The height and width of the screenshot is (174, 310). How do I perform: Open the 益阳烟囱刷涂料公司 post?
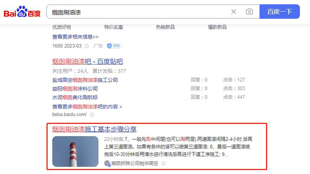click(75, 88)
